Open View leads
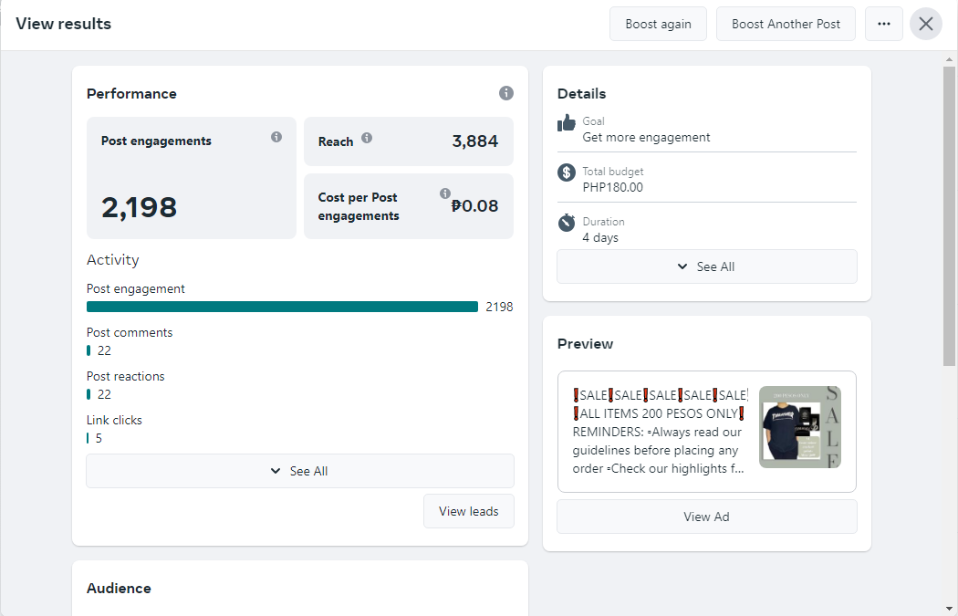This screenshot has height=616, width=958. pos(469,511)
